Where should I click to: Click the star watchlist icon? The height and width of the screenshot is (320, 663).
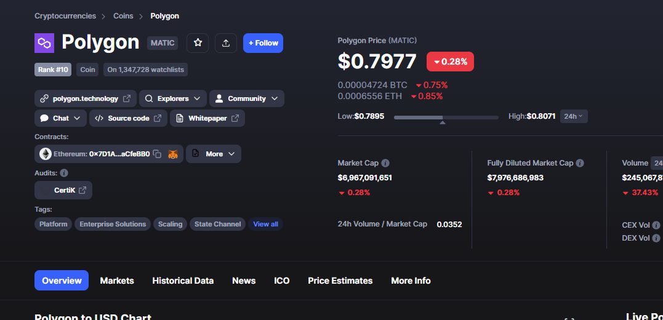click(x=198, y=43)
